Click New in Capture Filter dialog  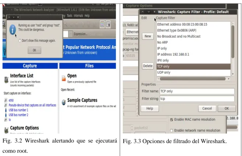pos(148,36)
